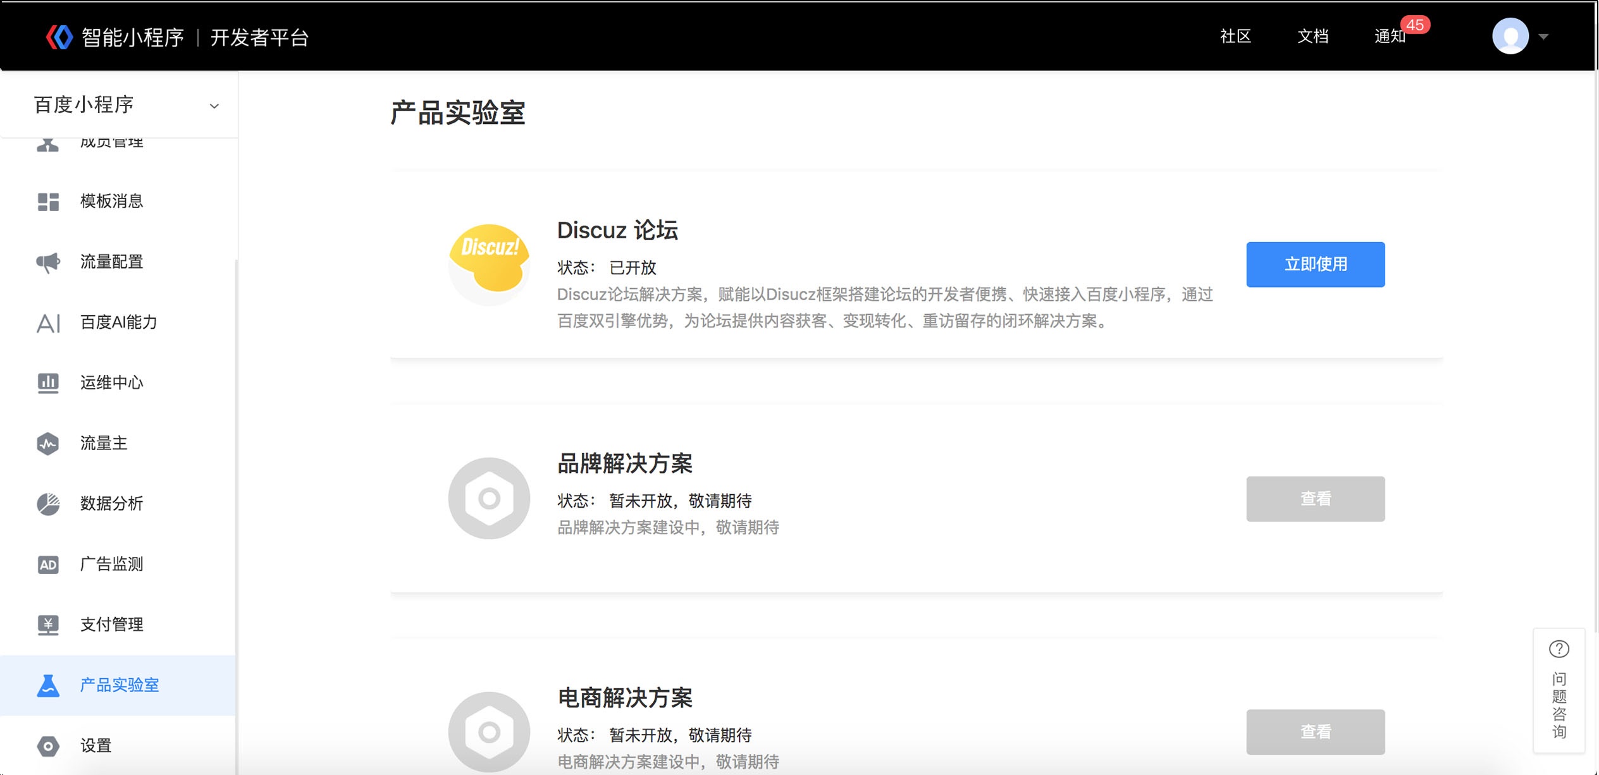Click the 问题咨询 floating help panel

pyautogui.click(x=1559, y=690)
